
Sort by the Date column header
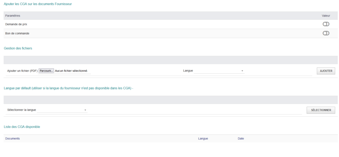(x=241, y=139)
